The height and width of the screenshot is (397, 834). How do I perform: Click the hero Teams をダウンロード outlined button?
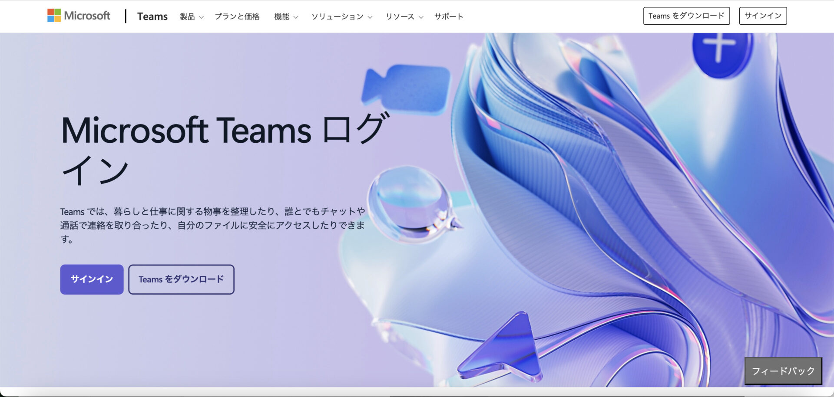(181, 279)
